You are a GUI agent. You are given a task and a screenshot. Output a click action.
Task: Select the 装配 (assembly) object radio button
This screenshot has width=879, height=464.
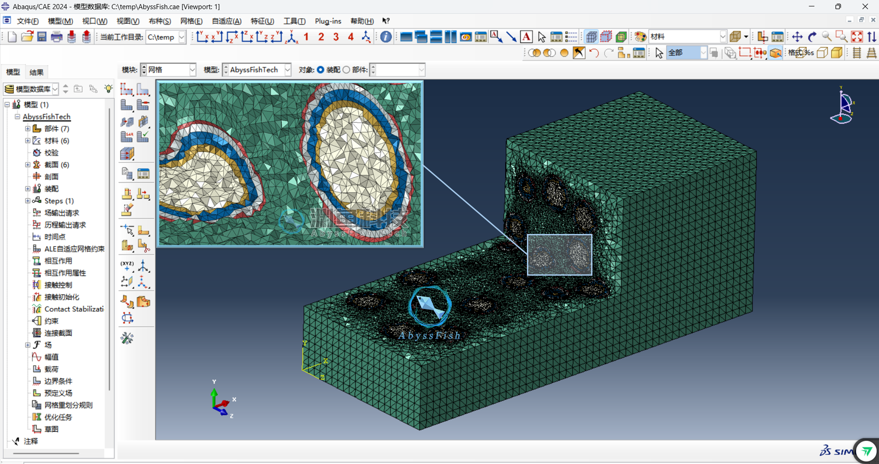[x=320, y=70]
